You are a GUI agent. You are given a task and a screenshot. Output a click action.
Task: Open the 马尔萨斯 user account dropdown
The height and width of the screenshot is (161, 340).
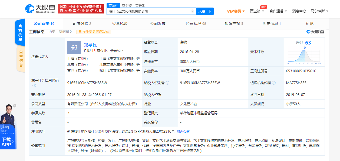click(x=319, y=11)
